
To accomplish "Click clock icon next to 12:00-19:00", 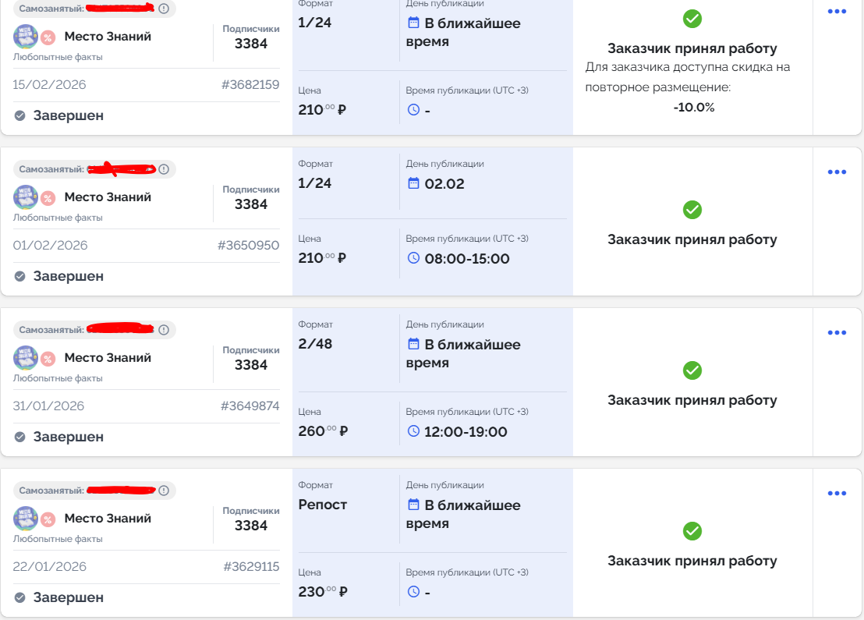I will [x=413, y=431].
